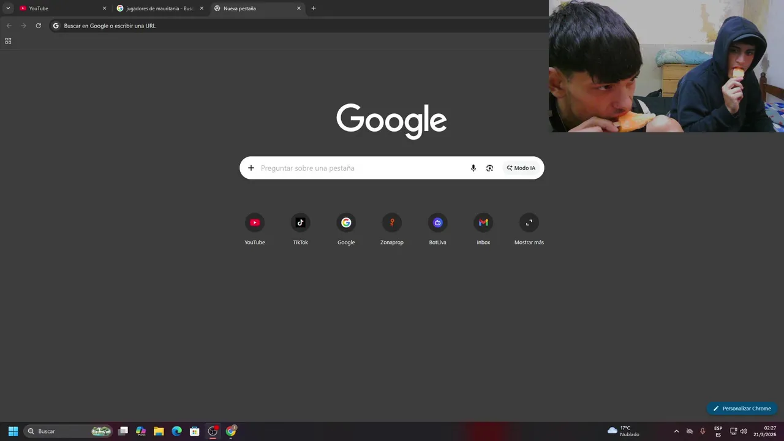Image resolution: width=784 pixels, height=441 pixels.
Task: Open Task View on the taskbar
Action: pos(123,431)
